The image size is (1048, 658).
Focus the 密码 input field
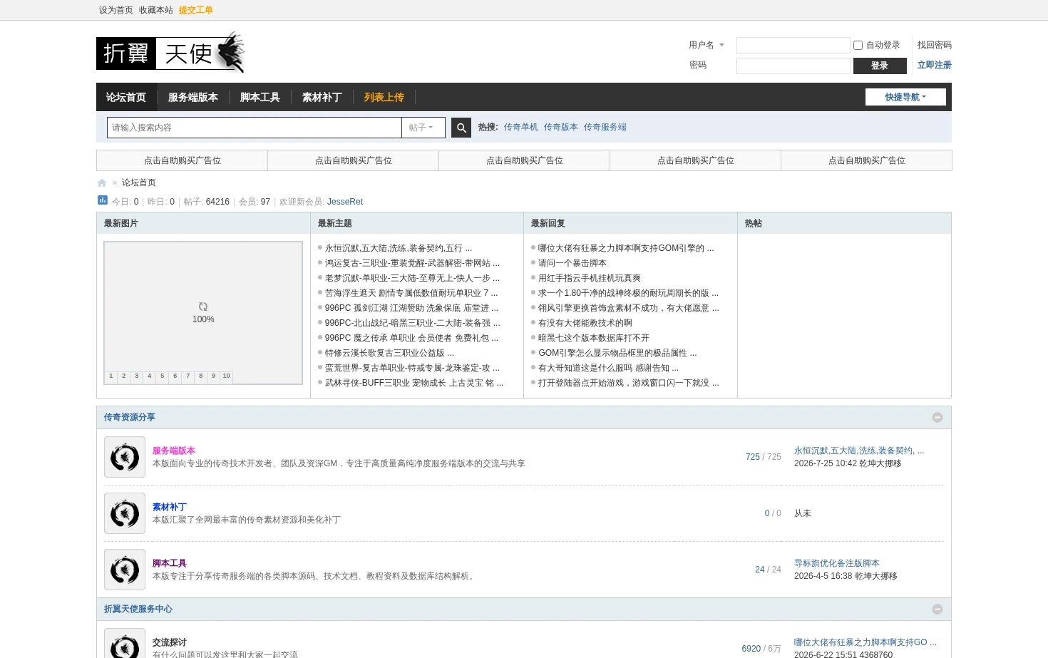(793, 66)
